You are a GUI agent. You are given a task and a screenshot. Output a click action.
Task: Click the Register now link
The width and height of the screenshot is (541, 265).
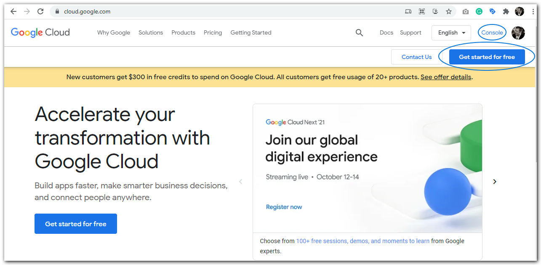tap(284, 207)
